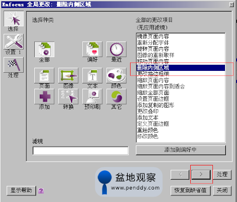Select the 转换 (Convert) category icon

68,96
